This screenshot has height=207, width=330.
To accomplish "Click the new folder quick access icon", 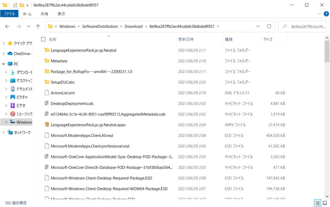I will tap(21, 5).
